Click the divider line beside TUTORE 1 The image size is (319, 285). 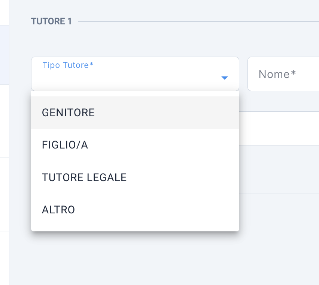[198, 21]
